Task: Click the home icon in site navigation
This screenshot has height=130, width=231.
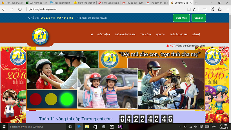Action: coord(92,34)
